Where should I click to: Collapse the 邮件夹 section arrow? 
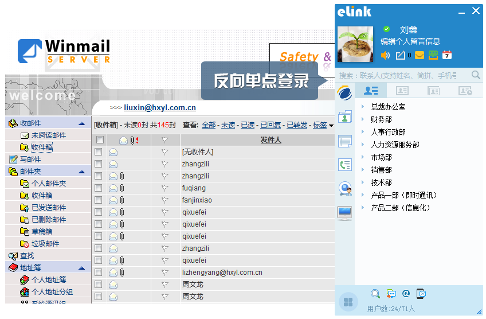(82, 172)
